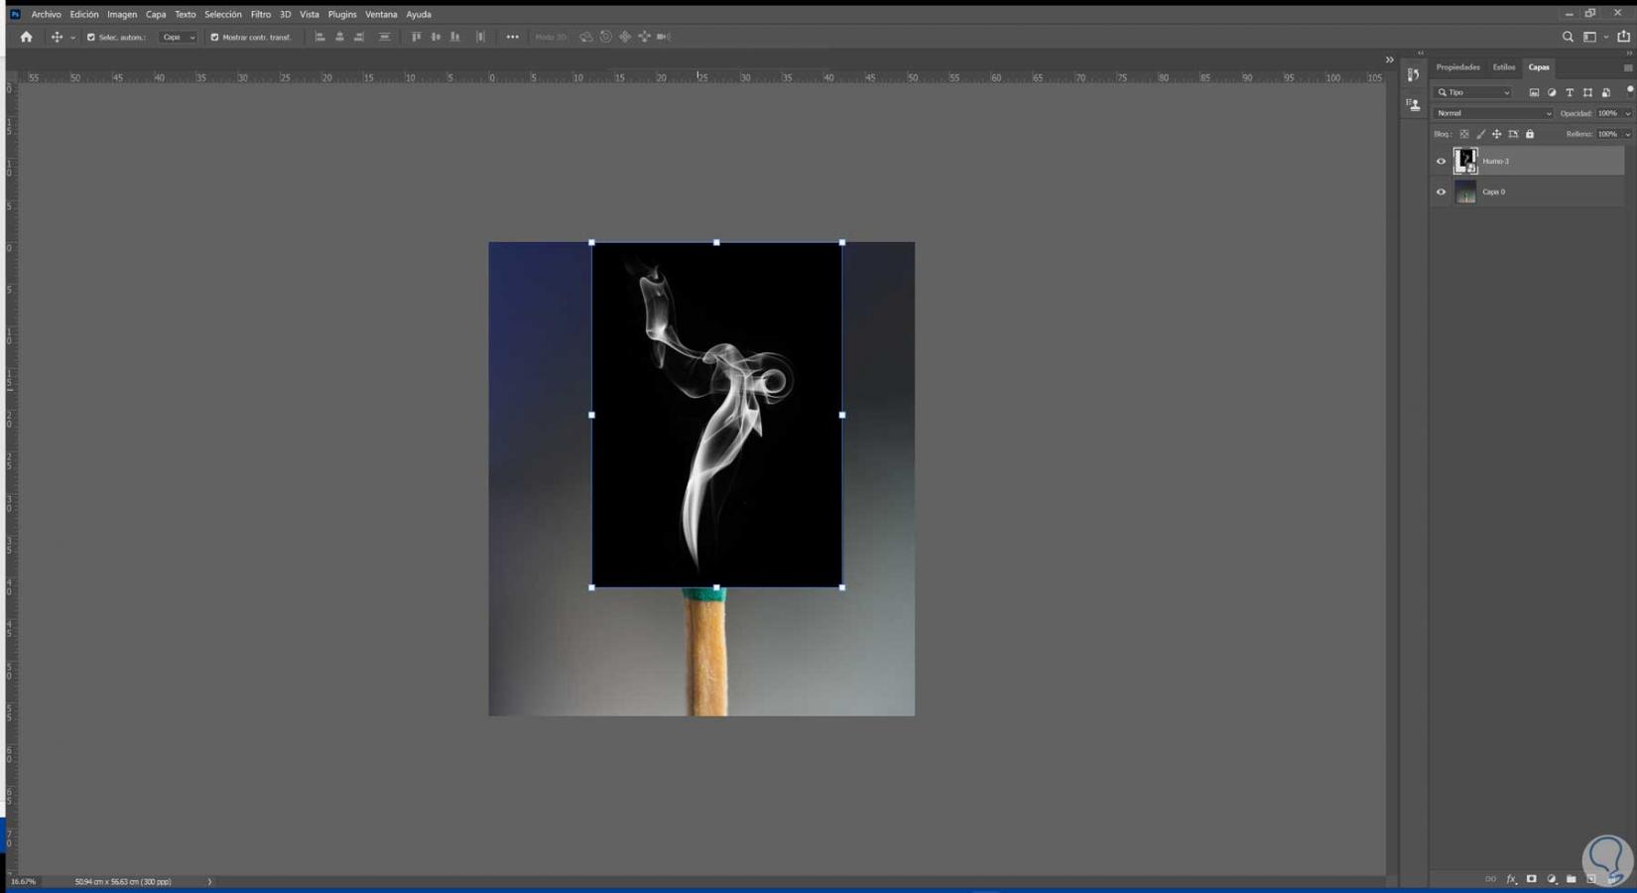Open the Opacidad slider arrow
Screen dimensions: 1637x893
pos(1627,113)
